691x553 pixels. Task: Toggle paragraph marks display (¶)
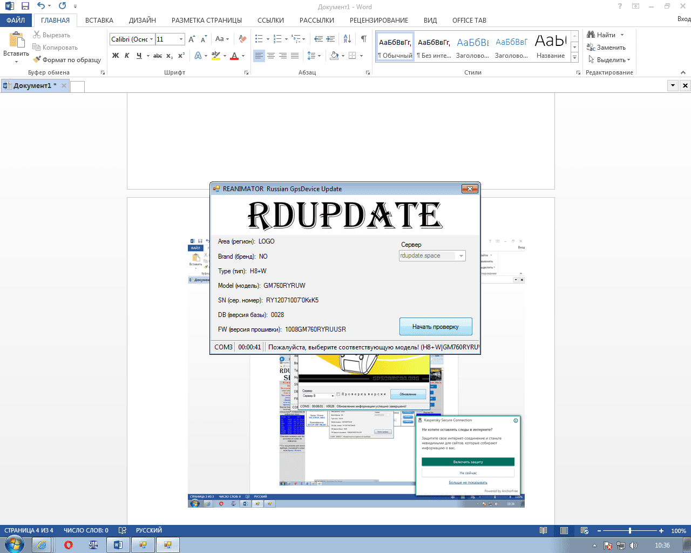pyautogui.click(x=363, y=39)
